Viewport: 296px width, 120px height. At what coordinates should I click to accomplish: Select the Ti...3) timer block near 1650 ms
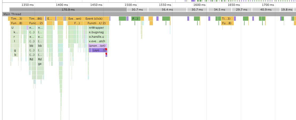click(x=227, y=19)
